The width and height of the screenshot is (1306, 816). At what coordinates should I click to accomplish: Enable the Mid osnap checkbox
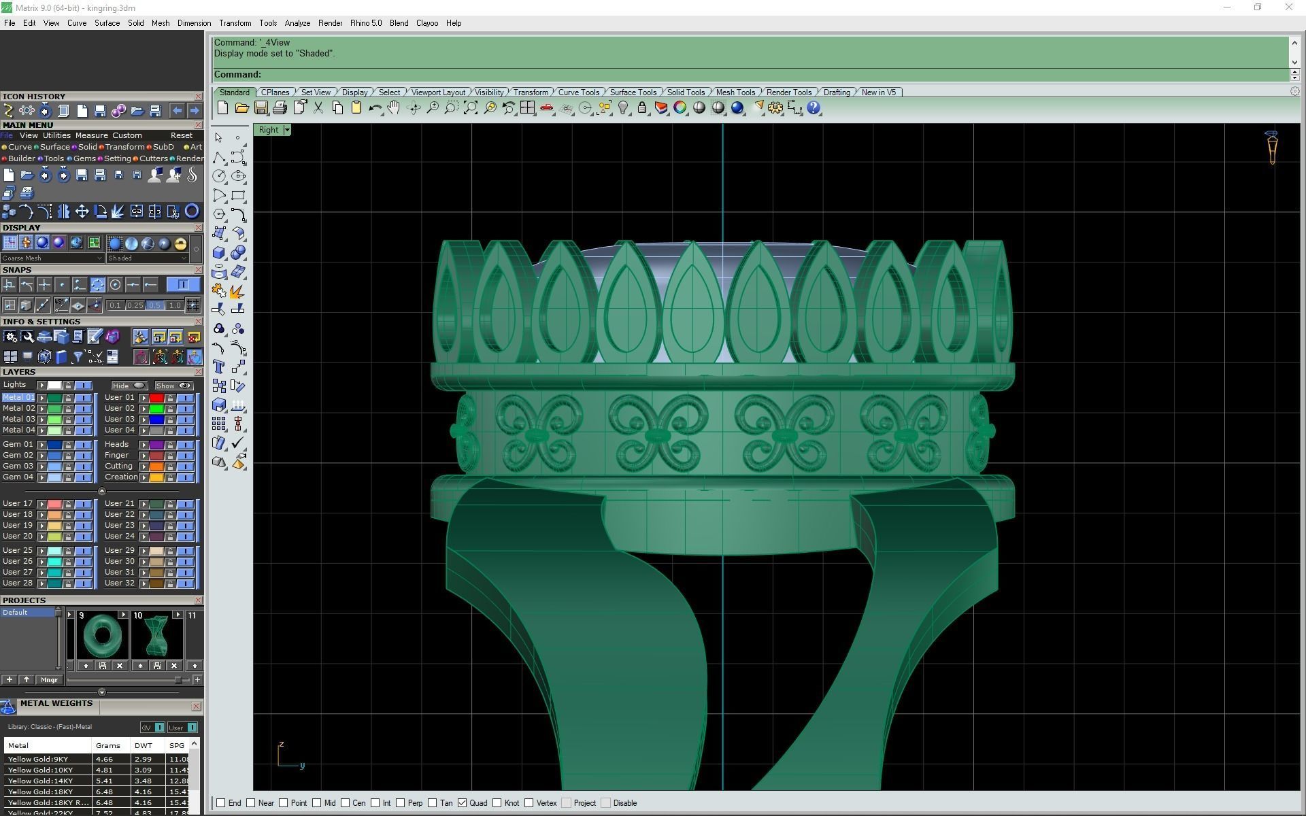click(317, 803)
